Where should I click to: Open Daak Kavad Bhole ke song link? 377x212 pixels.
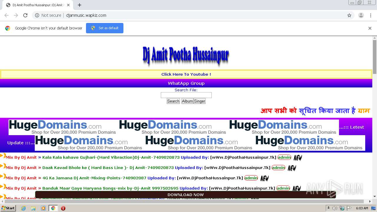[x=108, y=168]
